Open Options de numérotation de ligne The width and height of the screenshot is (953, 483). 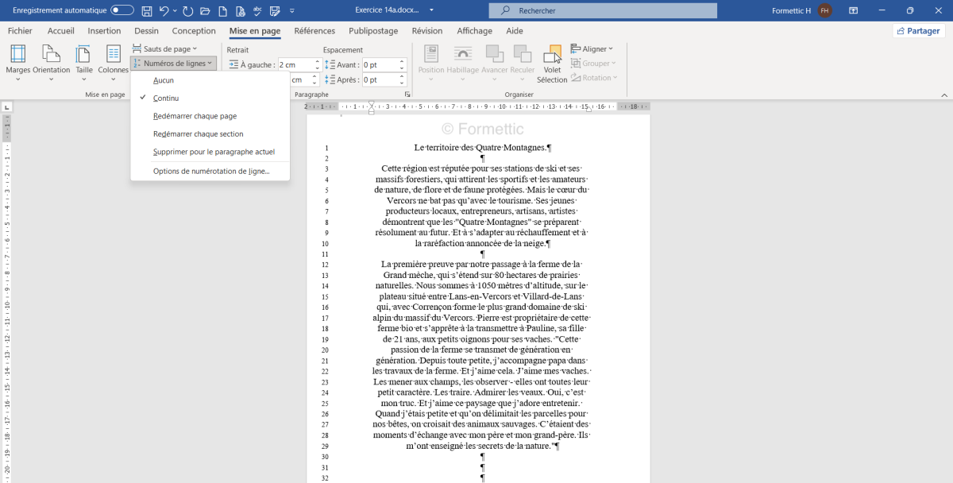(x=211, y=171)
